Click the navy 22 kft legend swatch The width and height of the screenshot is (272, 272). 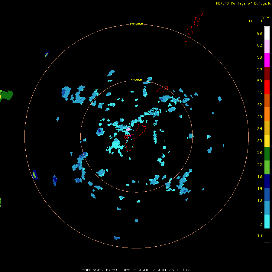(x=267, y=181)
